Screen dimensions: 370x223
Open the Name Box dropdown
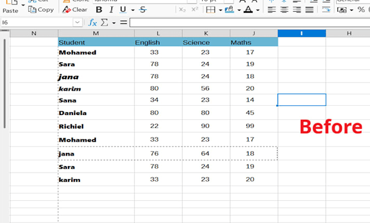pos(77,23)
